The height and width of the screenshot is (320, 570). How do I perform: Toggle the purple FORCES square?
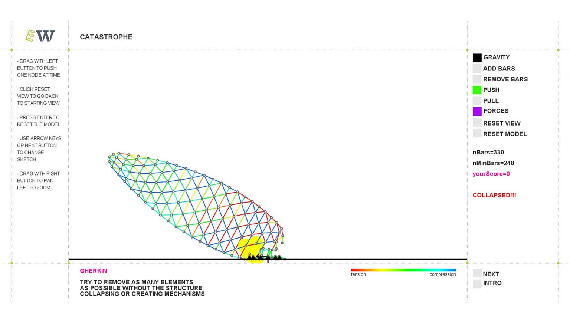tap(477, 111)
